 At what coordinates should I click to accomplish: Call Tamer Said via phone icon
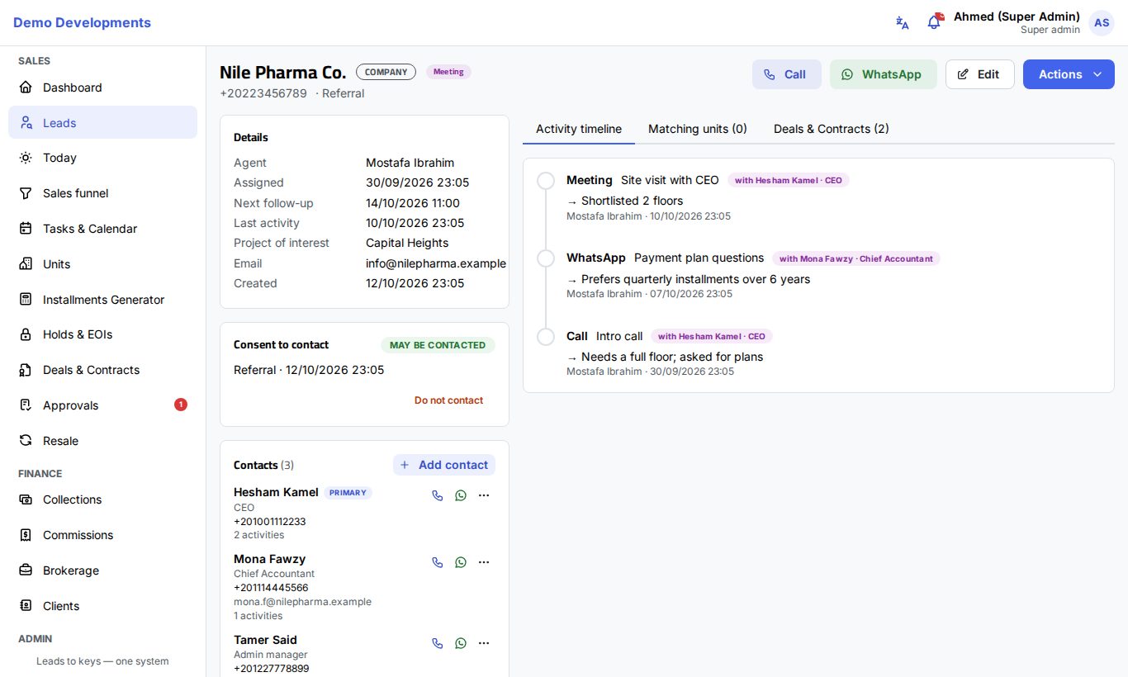click(x=438, y=643)
